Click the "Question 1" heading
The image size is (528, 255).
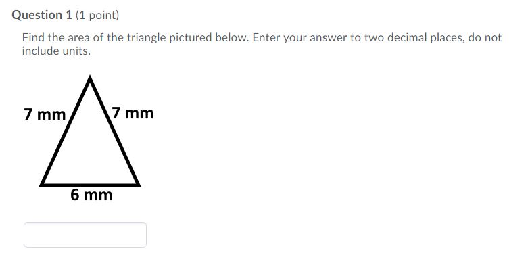coord(42,15)
